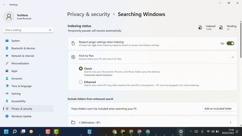Click the Pending files count icon
Image resolution: width=242 pixels, height=136 pixels.
tap(221, 28)
